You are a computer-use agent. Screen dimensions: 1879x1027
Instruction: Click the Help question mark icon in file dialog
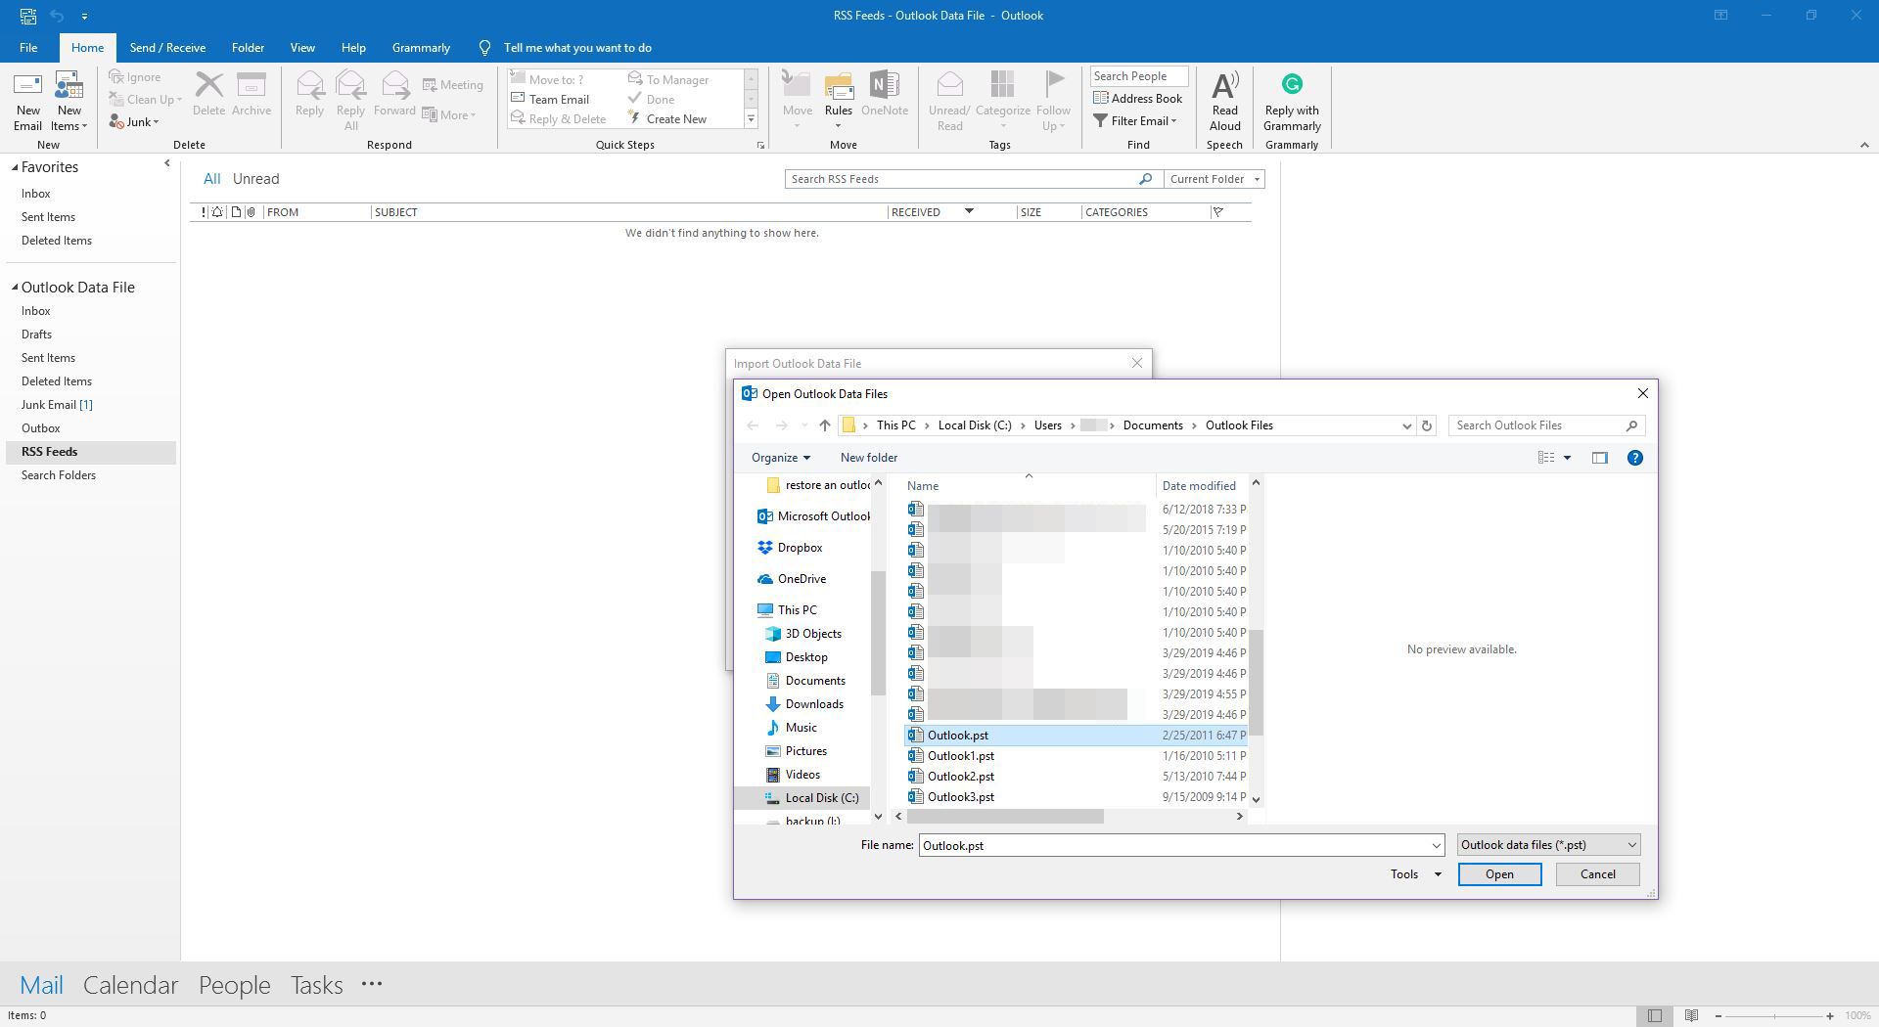1634,458
